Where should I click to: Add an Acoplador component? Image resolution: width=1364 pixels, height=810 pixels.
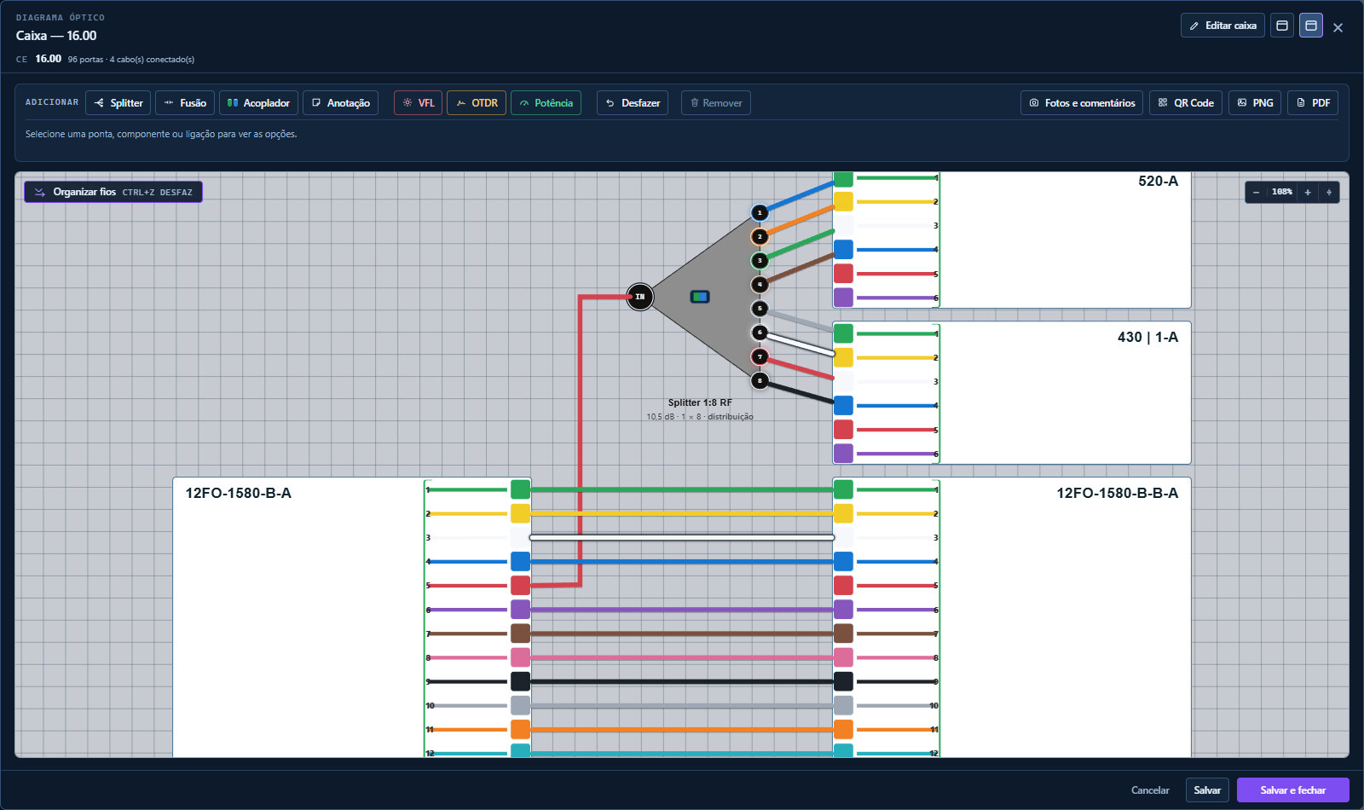point(258,103)
